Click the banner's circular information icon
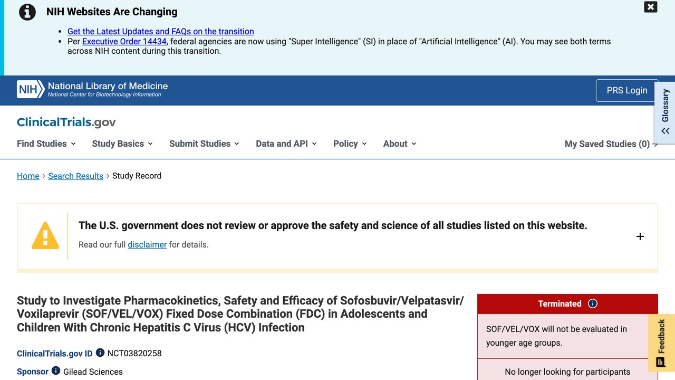This screenshot has width=675, height=380. [x=27, y=12]
